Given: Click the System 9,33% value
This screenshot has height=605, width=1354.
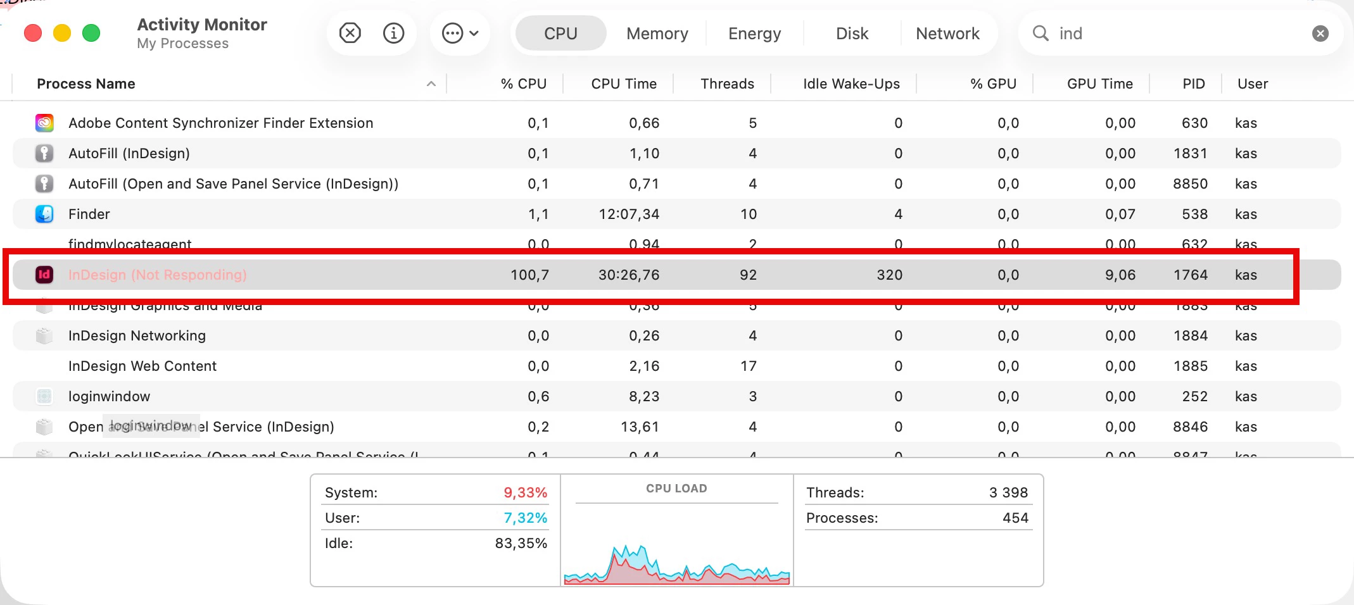Looking at the screenshot, I should 525,492.
